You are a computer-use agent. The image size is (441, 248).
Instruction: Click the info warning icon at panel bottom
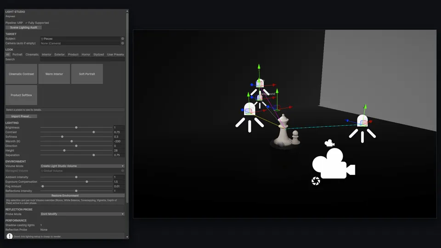(x=10, y=236)
